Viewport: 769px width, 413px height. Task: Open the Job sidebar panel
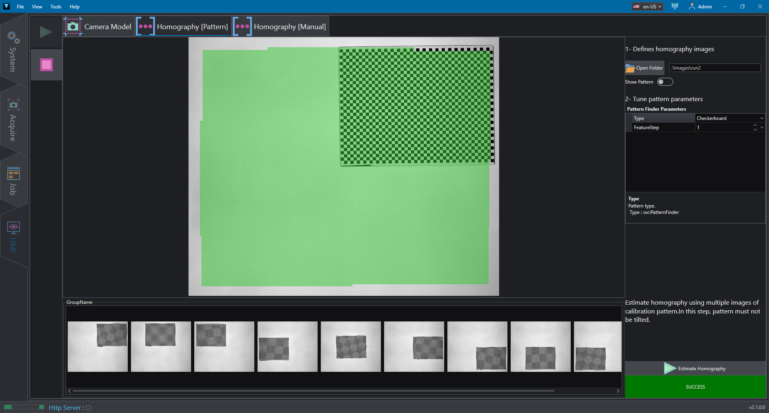(x=13, y=181)
